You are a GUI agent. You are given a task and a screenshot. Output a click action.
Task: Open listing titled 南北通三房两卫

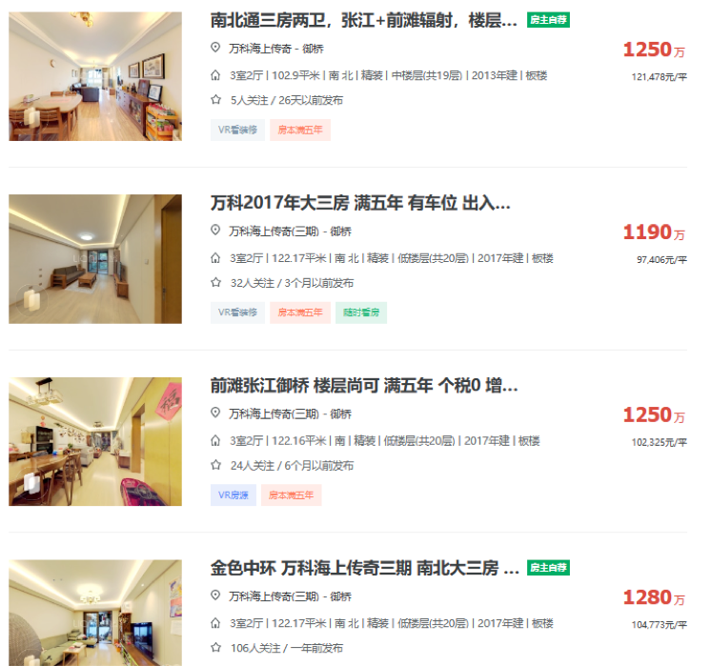[364, 21]
